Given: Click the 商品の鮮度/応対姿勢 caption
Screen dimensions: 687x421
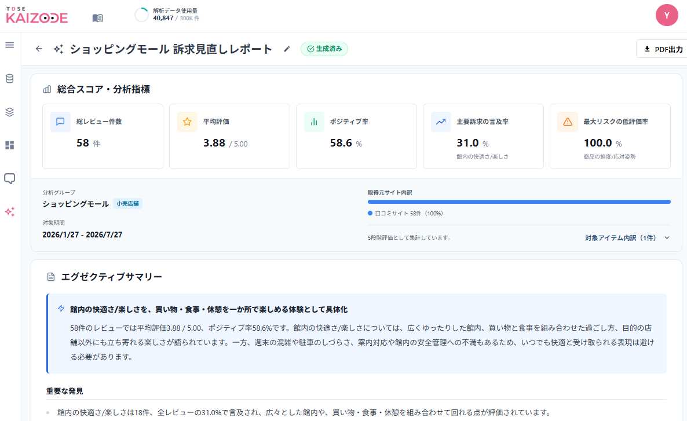Looking at the screenshot, I should (x=609, y=157).
